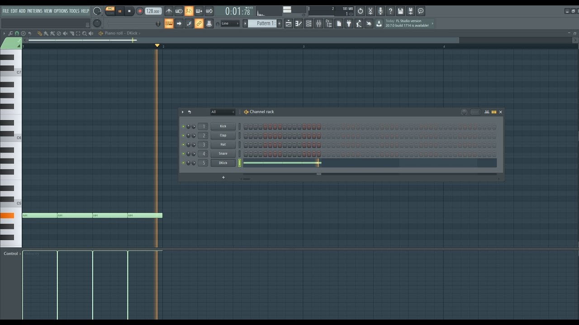The width and height of the screenshot is (579, 325).
Task: Open the audio editor scissors icon
Action: pos(370,11)
